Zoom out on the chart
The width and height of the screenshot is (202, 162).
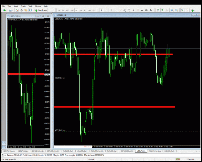tap(176, 10)
